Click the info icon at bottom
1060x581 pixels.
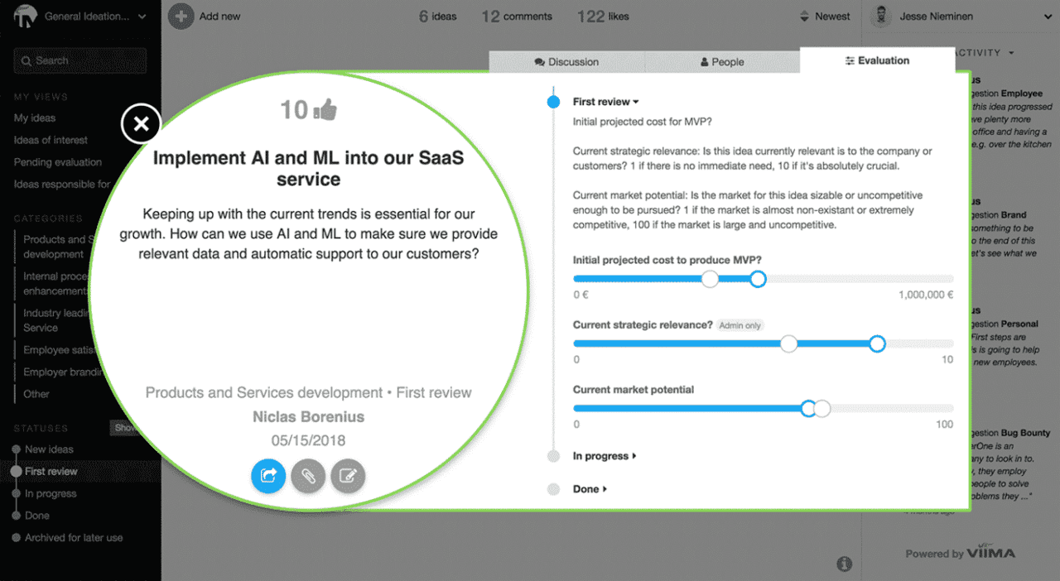coord(844,564)
